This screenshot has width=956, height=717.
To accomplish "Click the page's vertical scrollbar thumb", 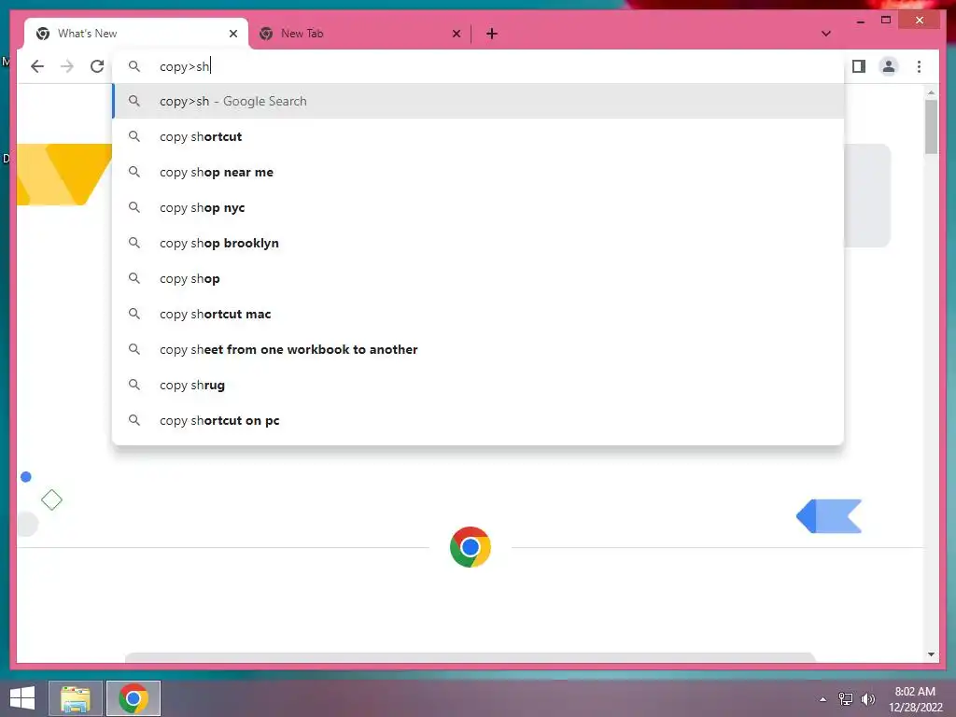I will point(931,127).
